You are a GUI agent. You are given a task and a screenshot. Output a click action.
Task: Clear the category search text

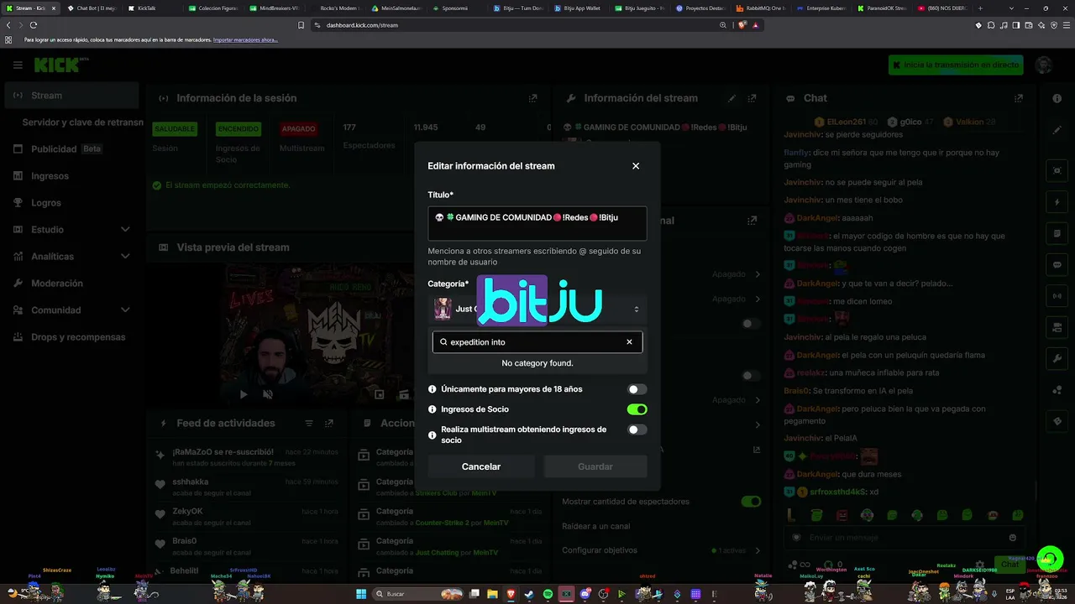click(x=629, y=342)
